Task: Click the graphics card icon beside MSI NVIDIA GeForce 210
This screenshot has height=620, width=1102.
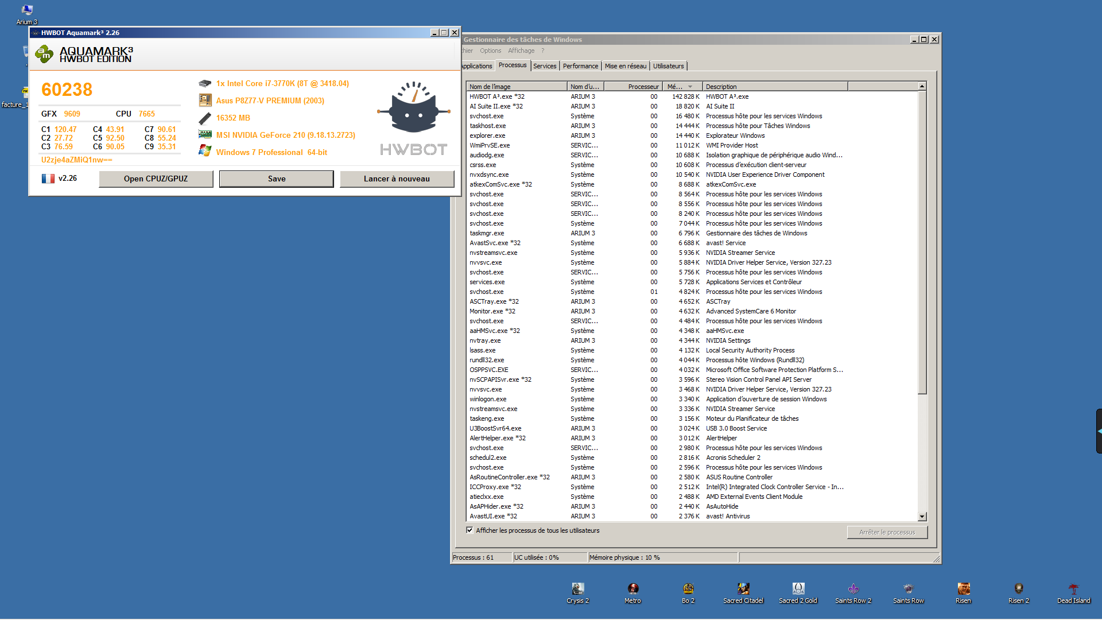Action: tap(205, 134)
